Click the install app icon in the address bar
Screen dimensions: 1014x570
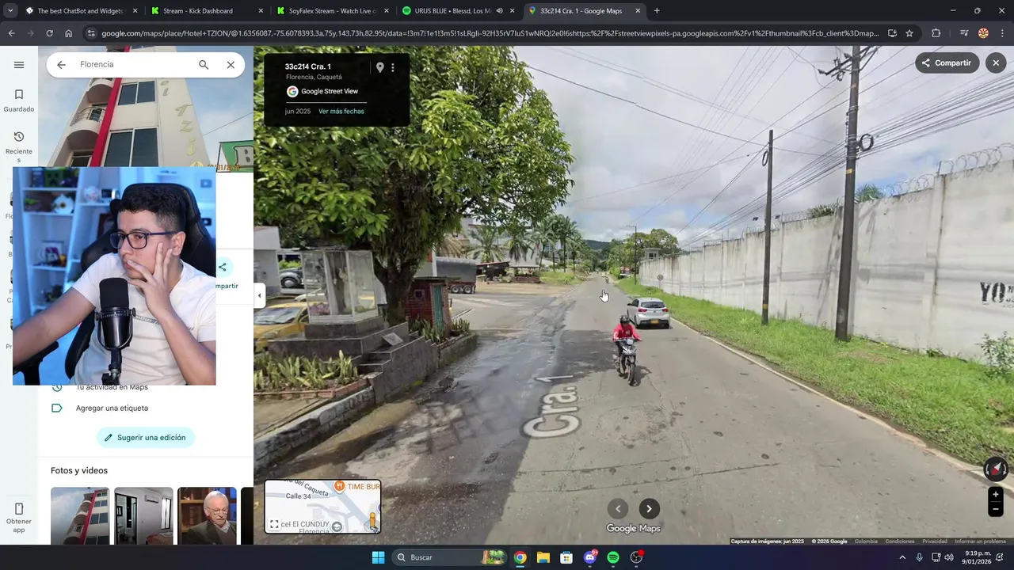tap(892, 33)
